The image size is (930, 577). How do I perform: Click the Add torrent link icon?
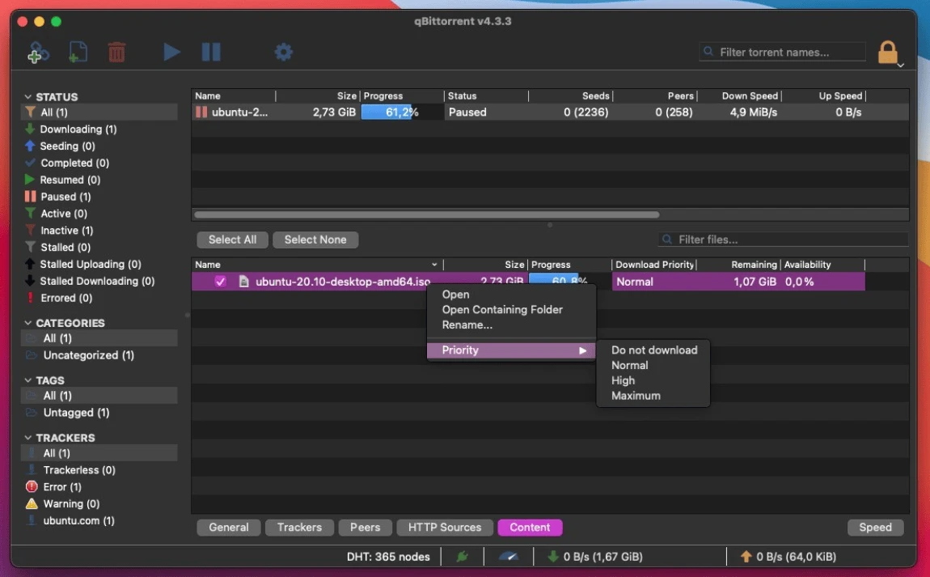click(38, 53)
